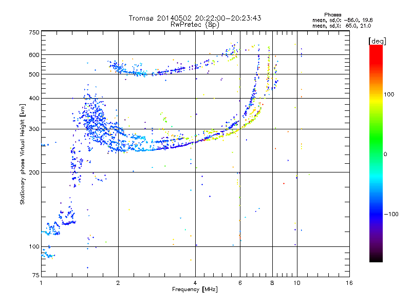This screenshot has height=308, width=411.
Task: Click the 'Phases' header text
Action: (x=332, y=15)
